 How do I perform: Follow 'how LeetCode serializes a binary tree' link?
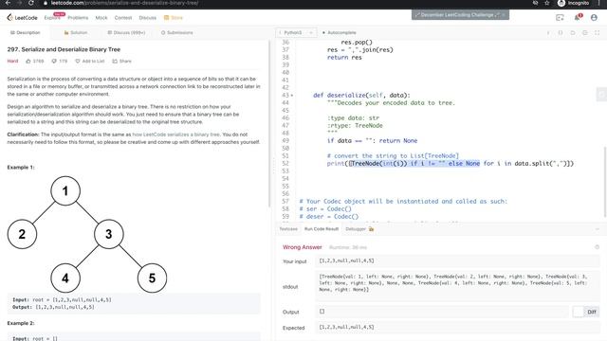pos(175,135)
